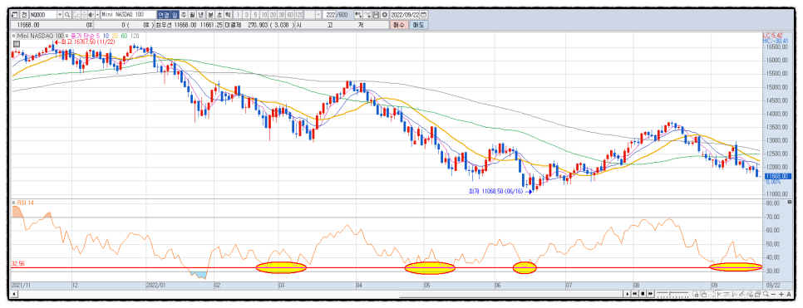Click the horizontal line drawing icon

click(x=727, y=294)
